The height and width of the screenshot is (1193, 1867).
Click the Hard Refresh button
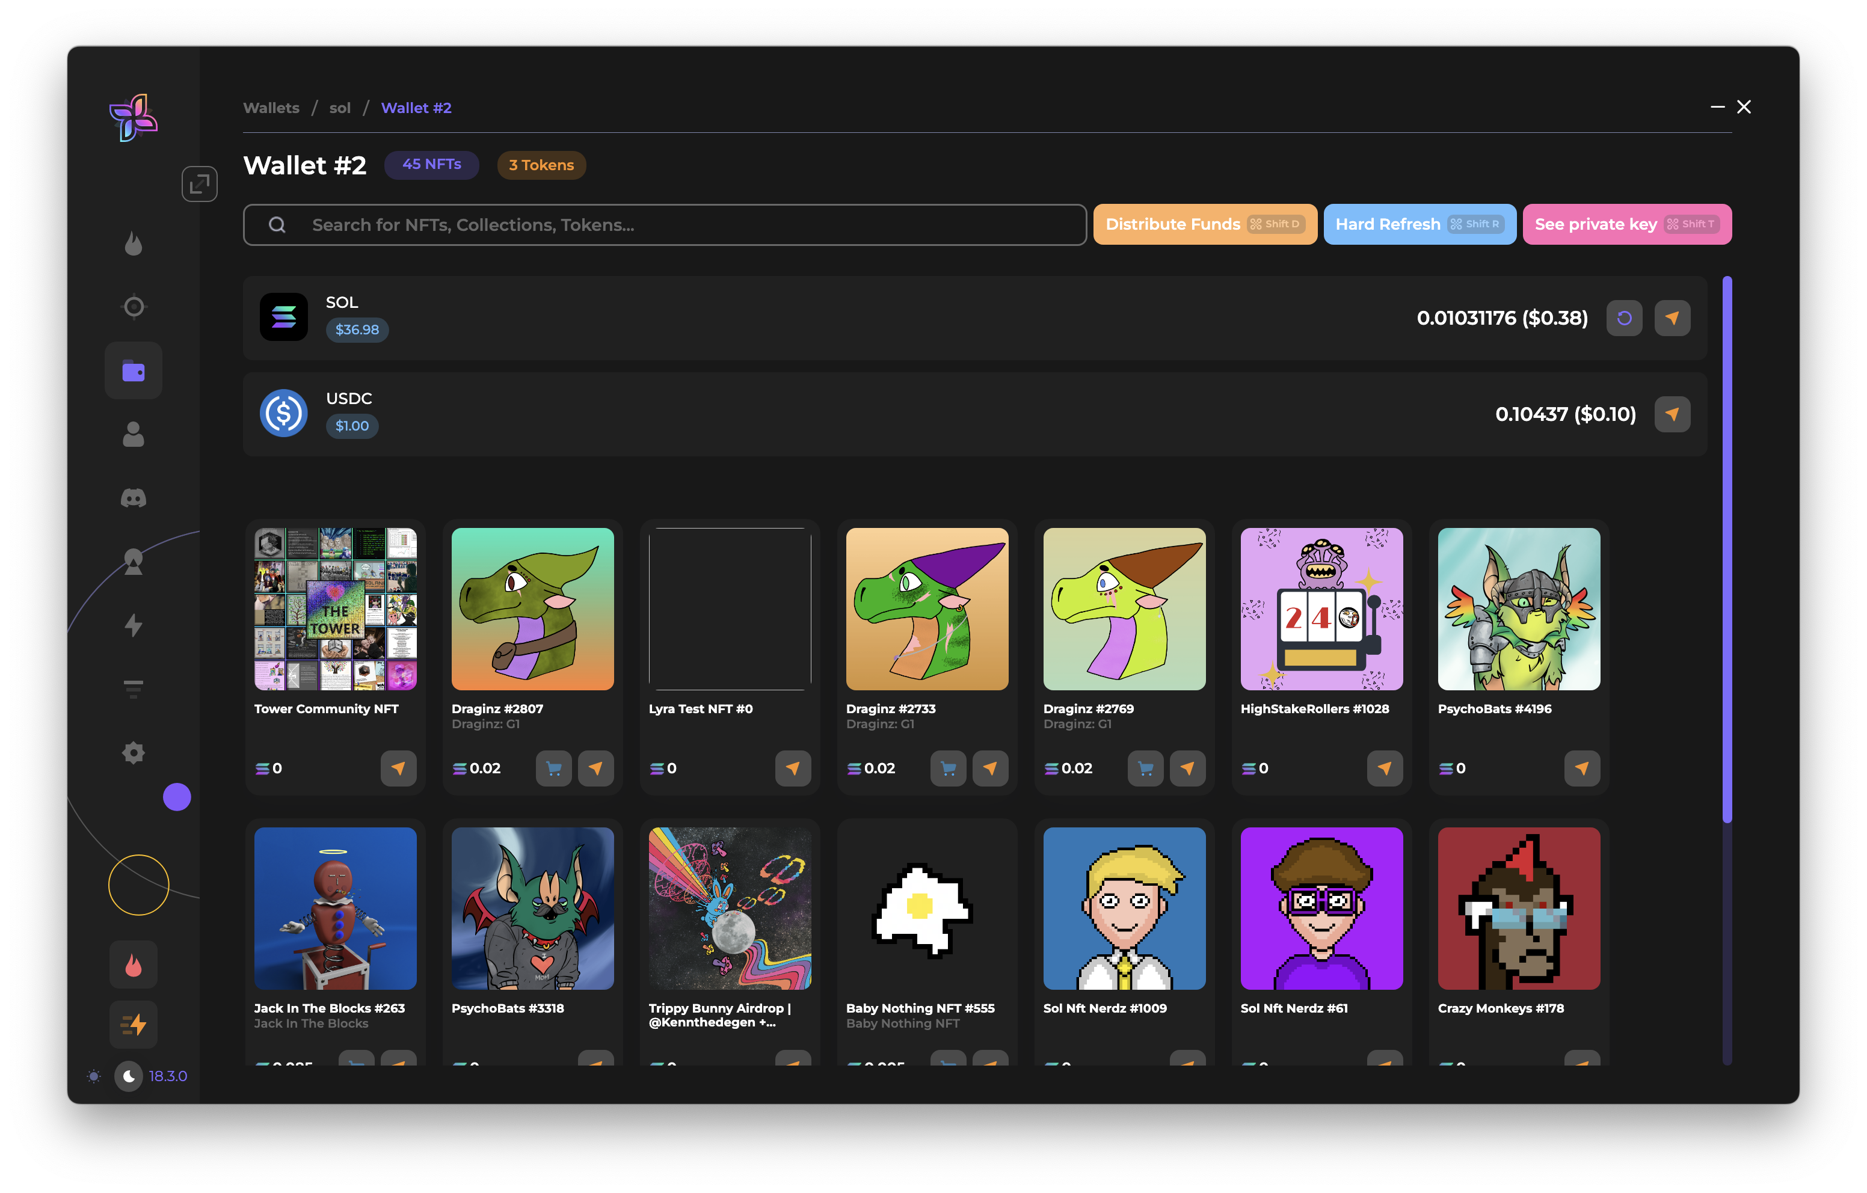point(1419,224)
